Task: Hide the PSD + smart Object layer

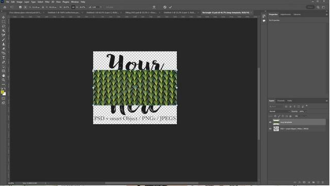Action: (x=270, y=129)
